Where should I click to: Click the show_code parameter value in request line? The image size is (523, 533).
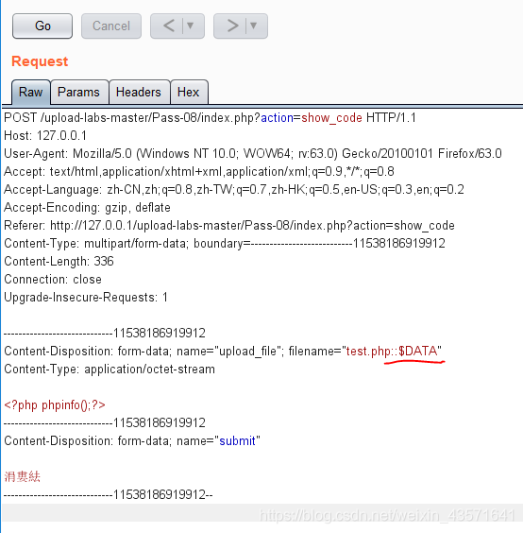(x=331, y=118)
